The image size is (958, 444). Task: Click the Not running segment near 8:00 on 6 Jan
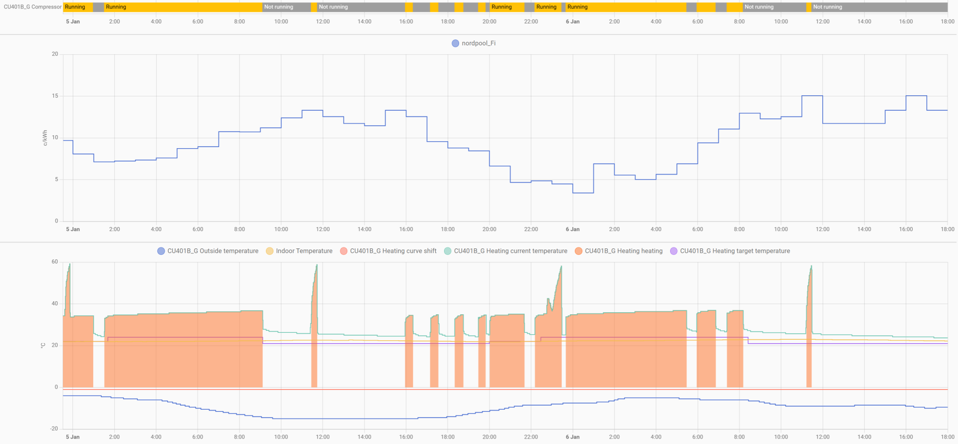click(x=774, y=7)
